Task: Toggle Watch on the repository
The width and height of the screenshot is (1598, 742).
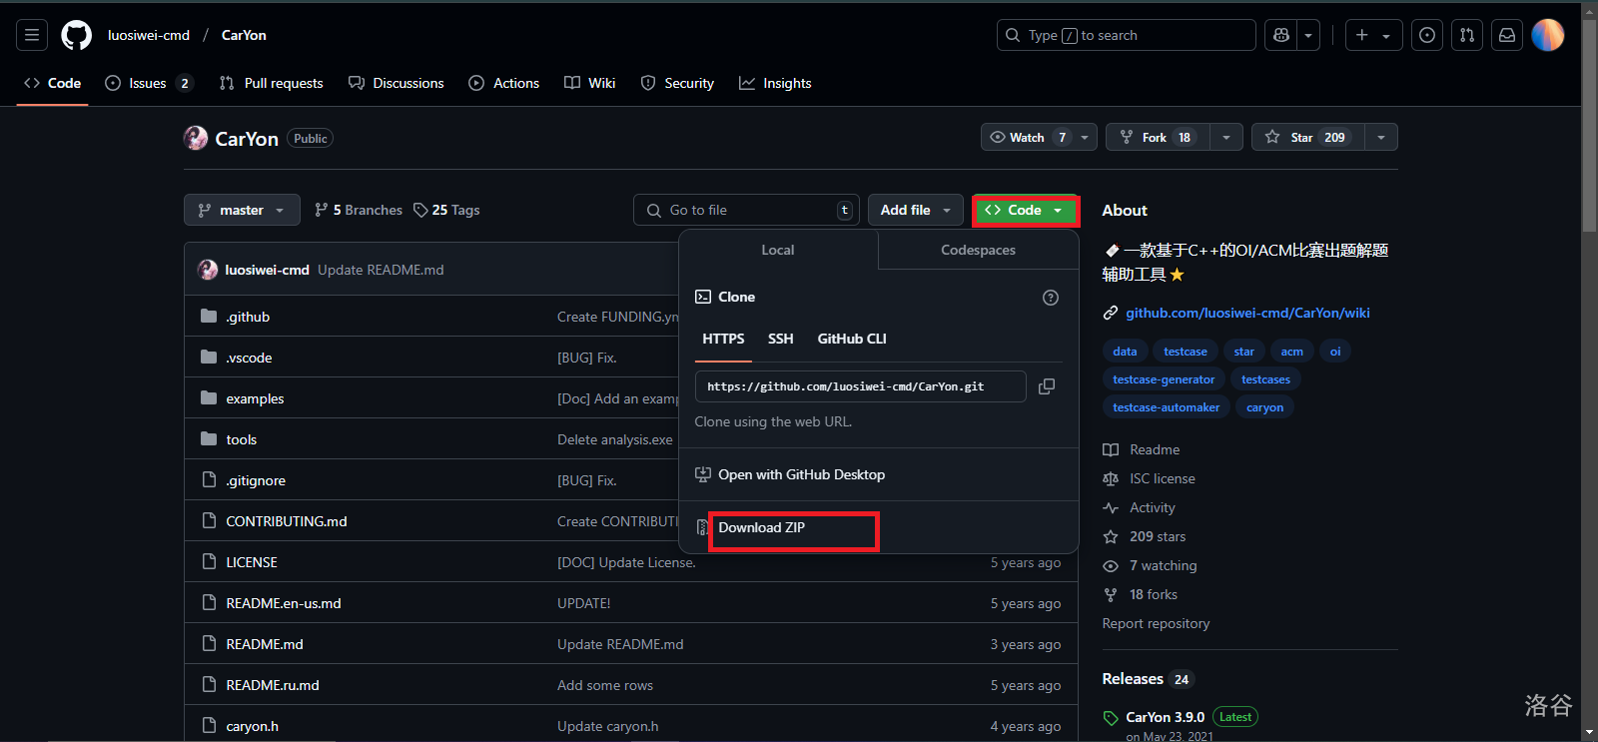Action: [x=1026, y=137]
